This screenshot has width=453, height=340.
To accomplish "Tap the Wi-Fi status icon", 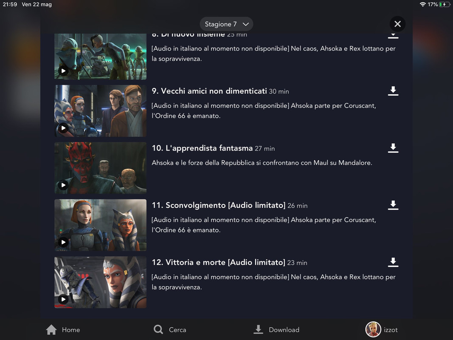I will pos(423,4).
